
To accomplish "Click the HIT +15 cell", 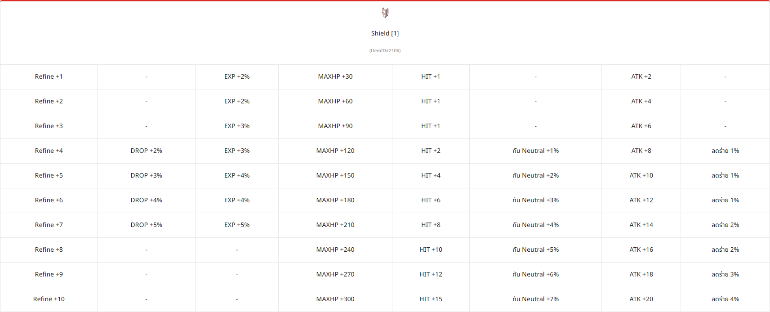I will [431, 299].
